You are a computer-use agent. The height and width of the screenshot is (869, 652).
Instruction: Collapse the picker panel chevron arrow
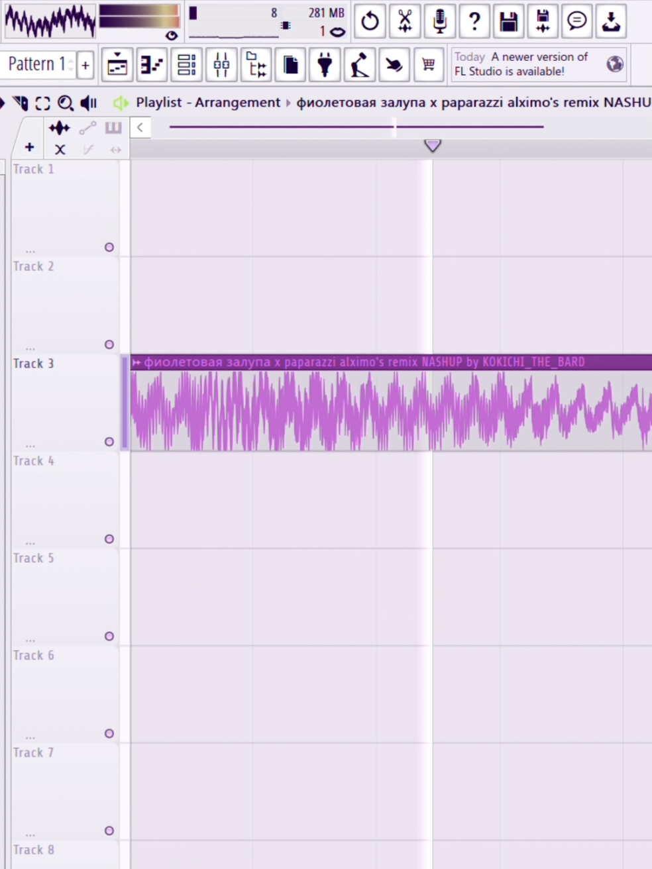click(140, 127)
